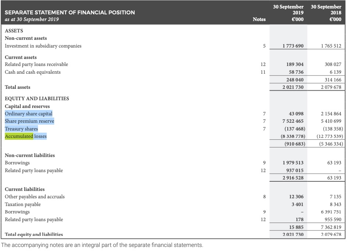Select the "Notes" column header
347x251 pixels.
point(259,19)
